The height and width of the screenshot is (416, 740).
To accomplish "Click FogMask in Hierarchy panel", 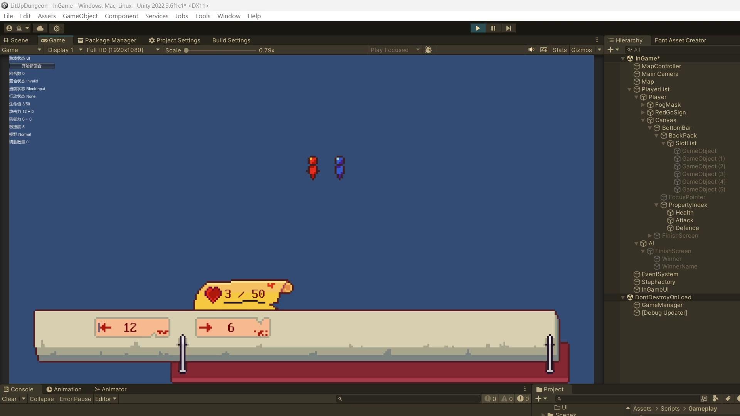I will point(666,105).
